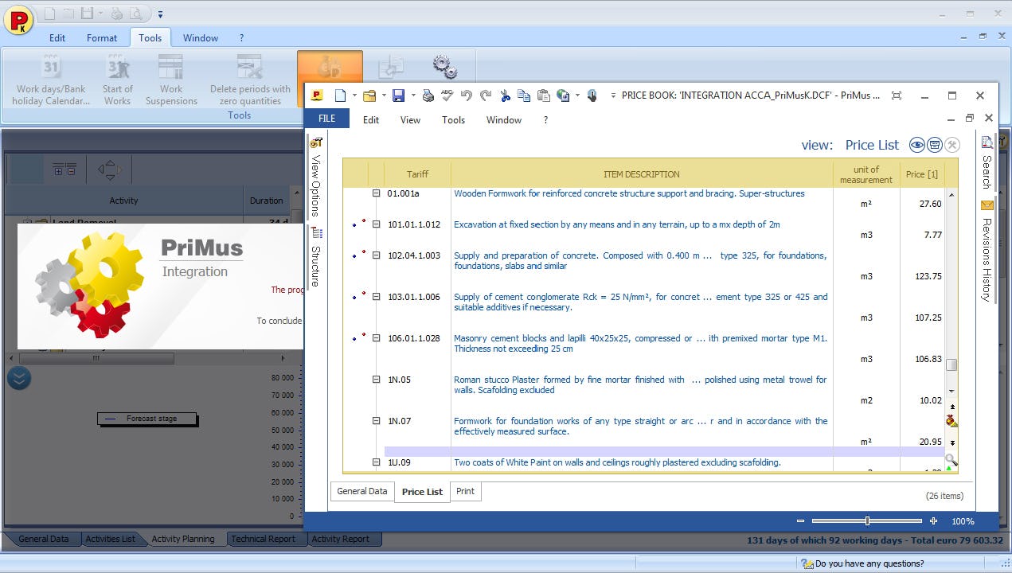
Task: Click the zoom slider at the bottom bar
Action: pos(866,521)
